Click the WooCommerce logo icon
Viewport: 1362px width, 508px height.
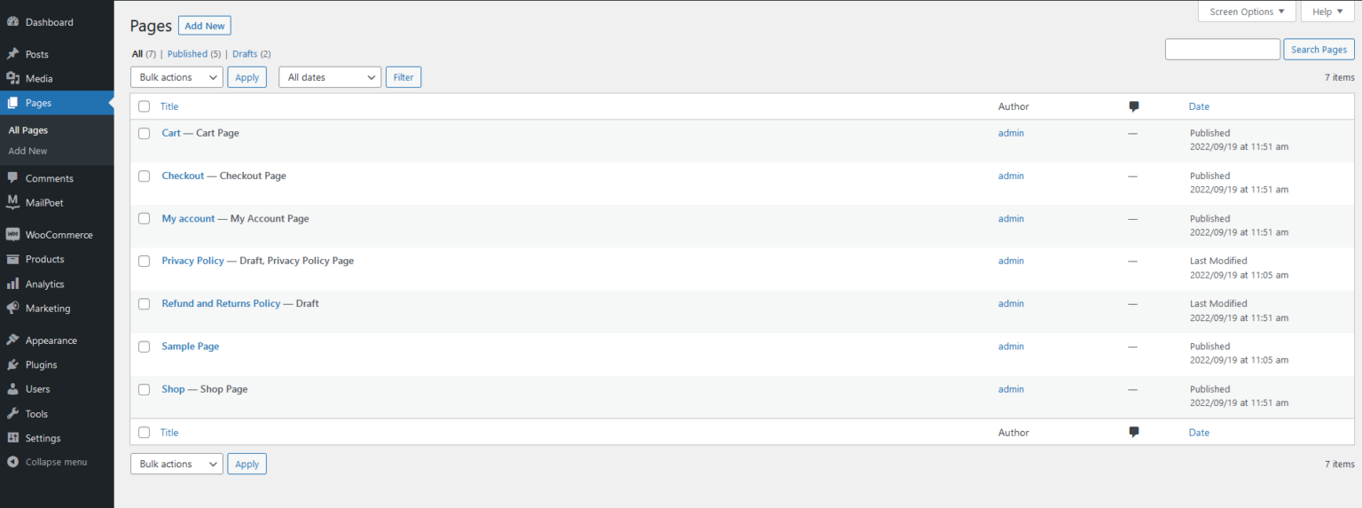[x=12, y=235]
